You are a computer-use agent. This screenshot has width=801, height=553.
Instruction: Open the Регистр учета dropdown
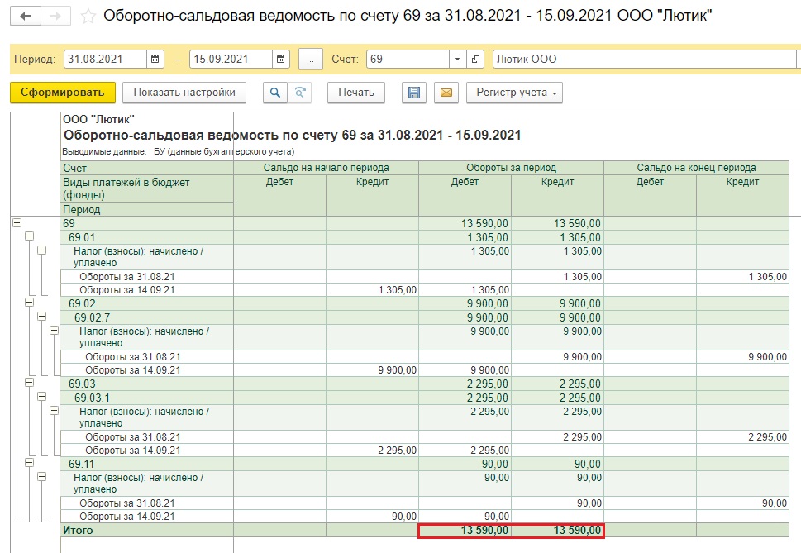(x=514, y=93)
